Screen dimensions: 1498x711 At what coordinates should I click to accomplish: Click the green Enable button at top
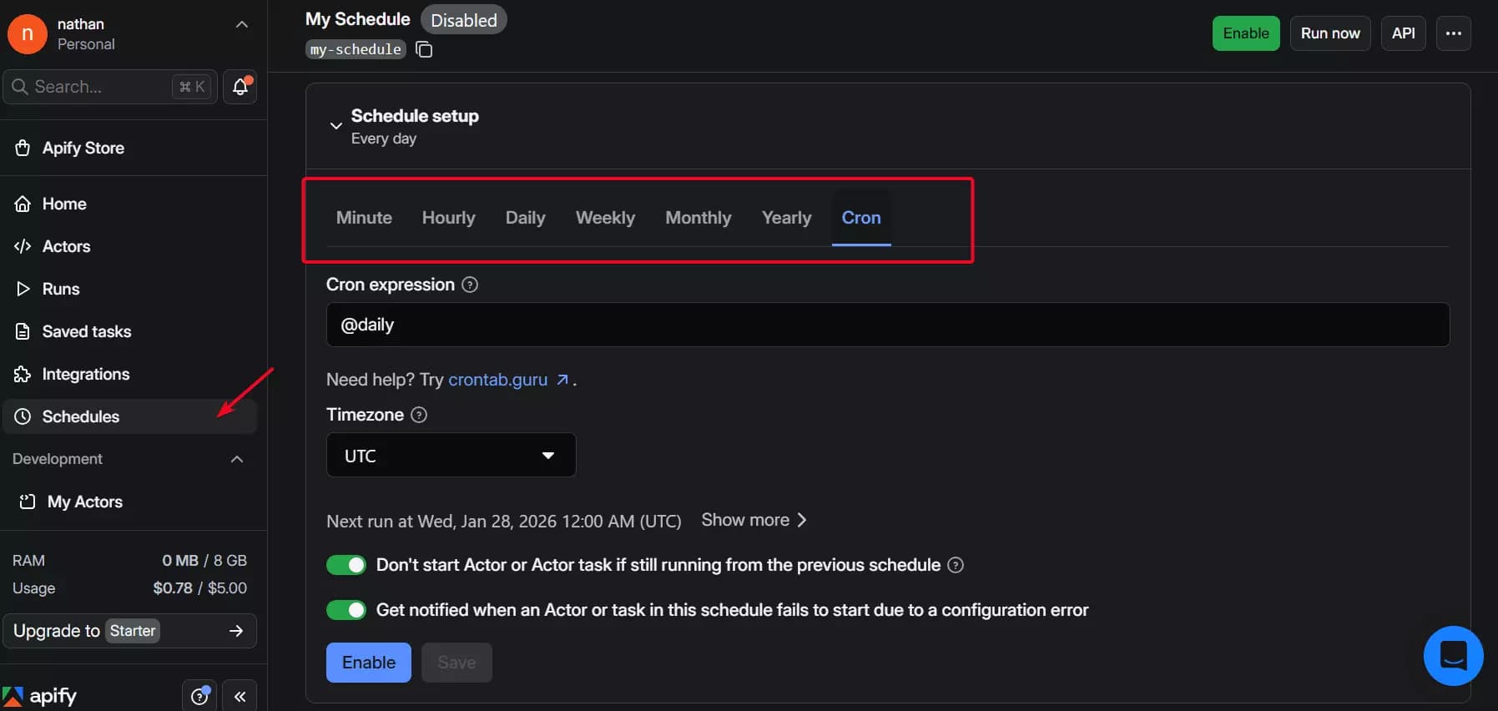[x=1245, y=33]
